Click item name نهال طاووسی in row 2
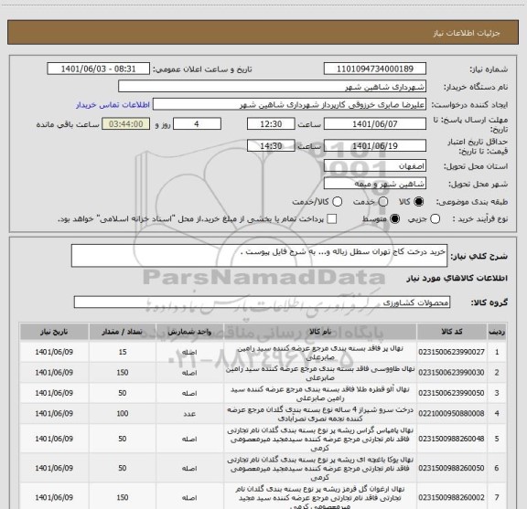 320,373
